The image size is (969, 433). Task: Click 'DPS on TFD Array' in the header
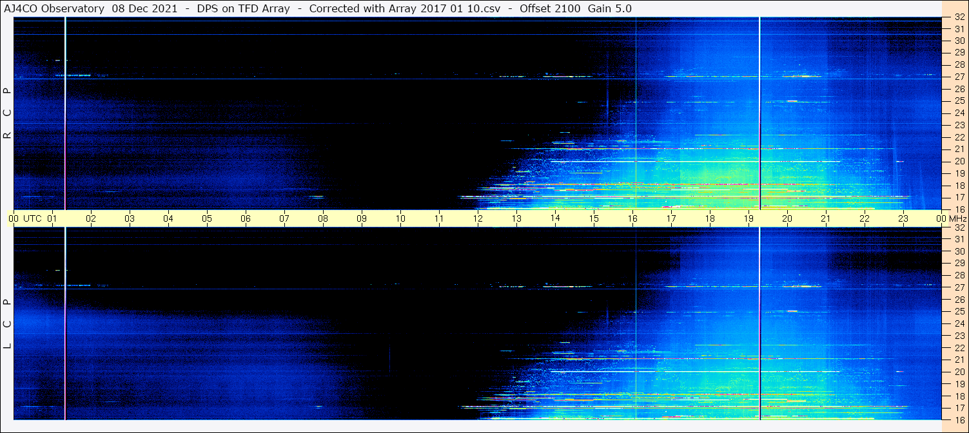(x=243, y=9)
